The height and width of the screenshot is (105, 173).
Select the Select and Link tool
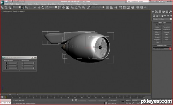[2, 7]
